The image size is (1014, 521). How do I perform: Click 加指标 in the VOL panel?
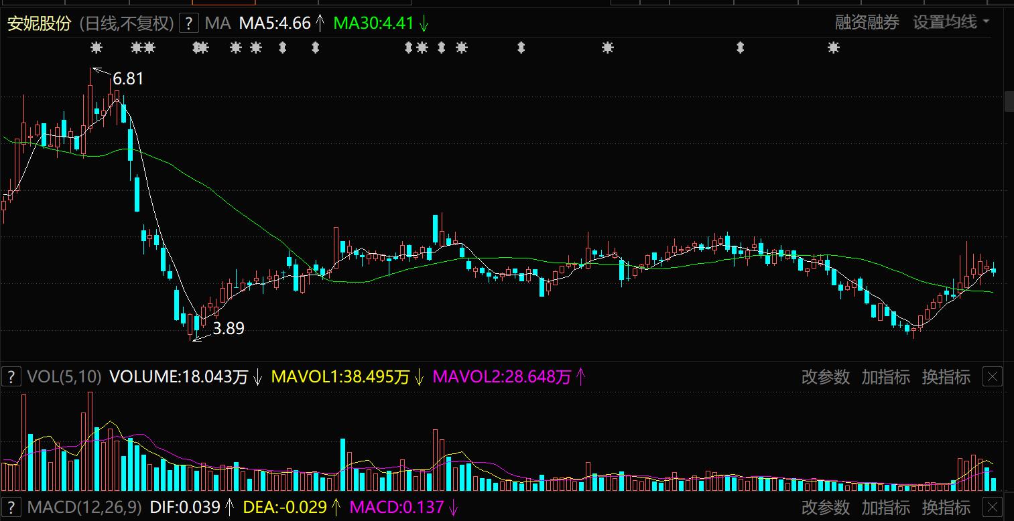pos(886,377)
